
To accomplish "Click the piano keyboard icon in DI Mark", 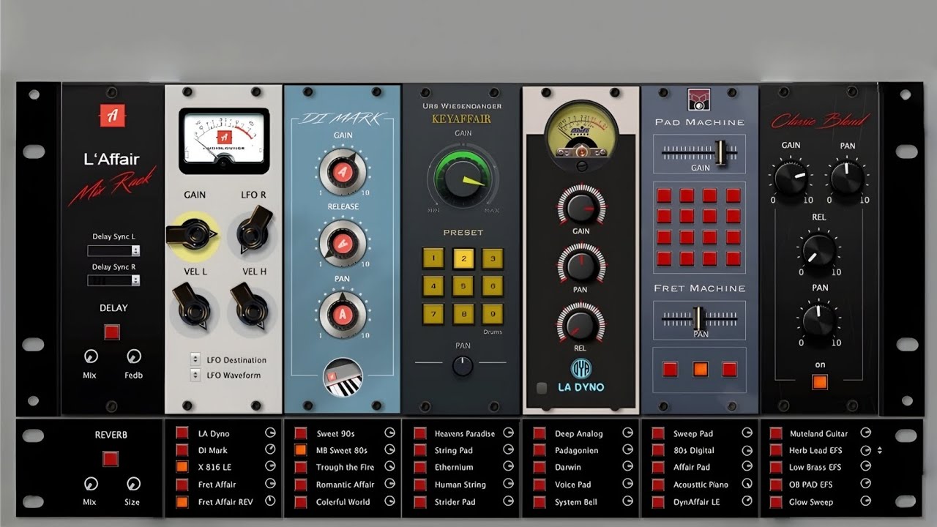I will coord(343,378).
